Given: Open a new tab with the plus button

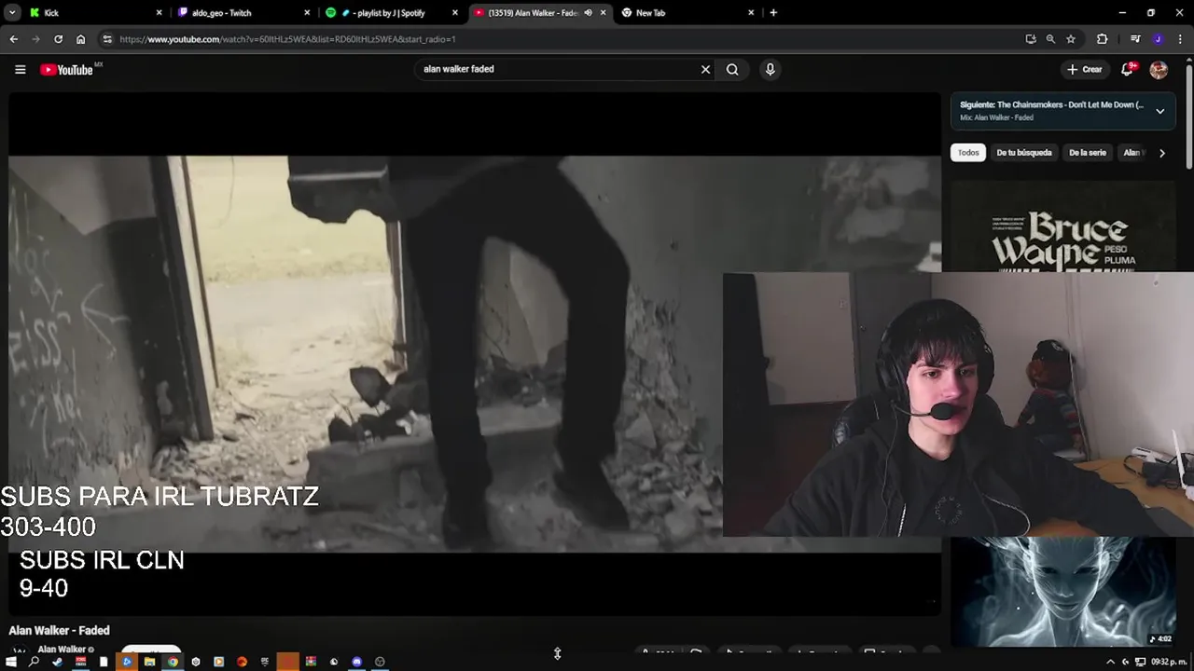Looking at the screenshot, I should 773,13.
